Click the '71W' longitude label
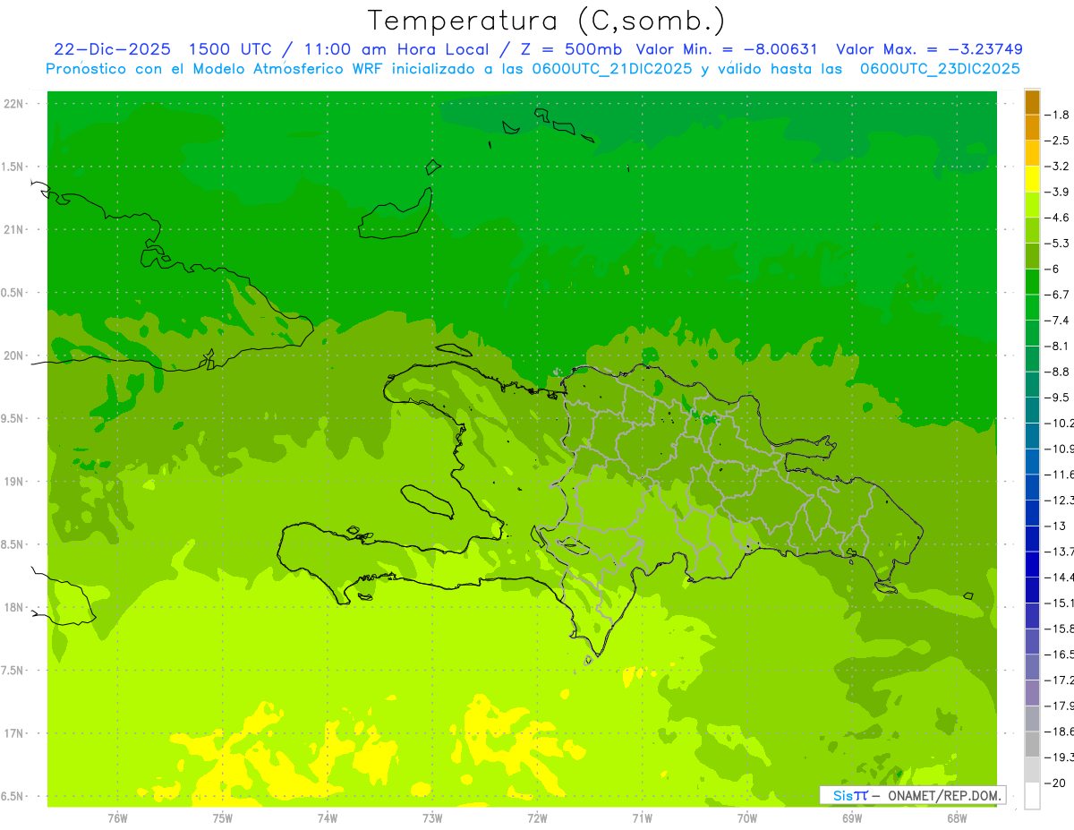This screenshot has height=830, width=1074. 642,818
